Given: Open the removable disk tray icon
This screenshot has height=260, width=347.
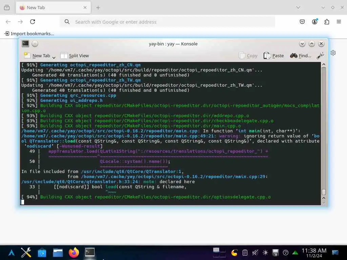Looking at the screenshot, I should click(275, 253).
